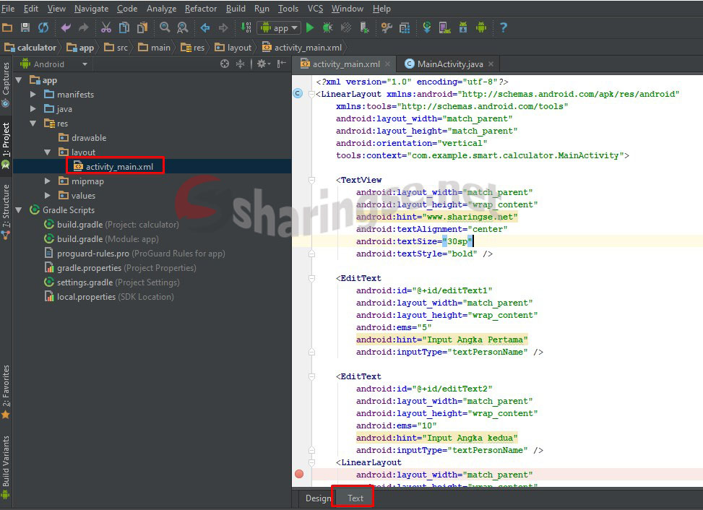The image size is (703, 510).
Task: Start debugging with the green bug icon
Action: [x=328, y=27]
